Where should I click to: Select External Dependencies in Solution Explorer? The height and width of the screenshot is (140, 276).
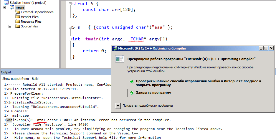coord(37,12)
